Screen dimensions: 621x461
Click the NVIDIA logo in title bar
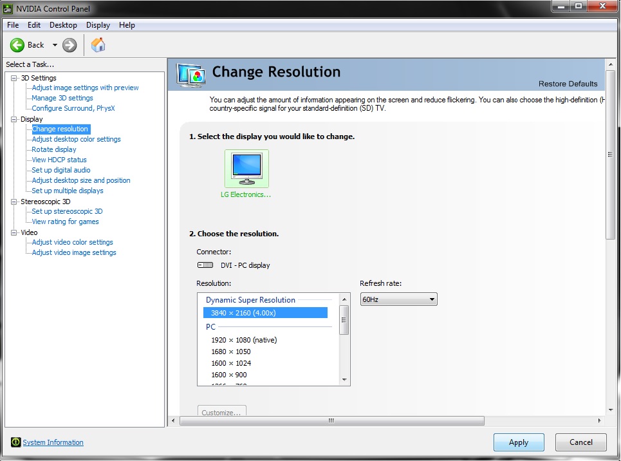[8, 8]
